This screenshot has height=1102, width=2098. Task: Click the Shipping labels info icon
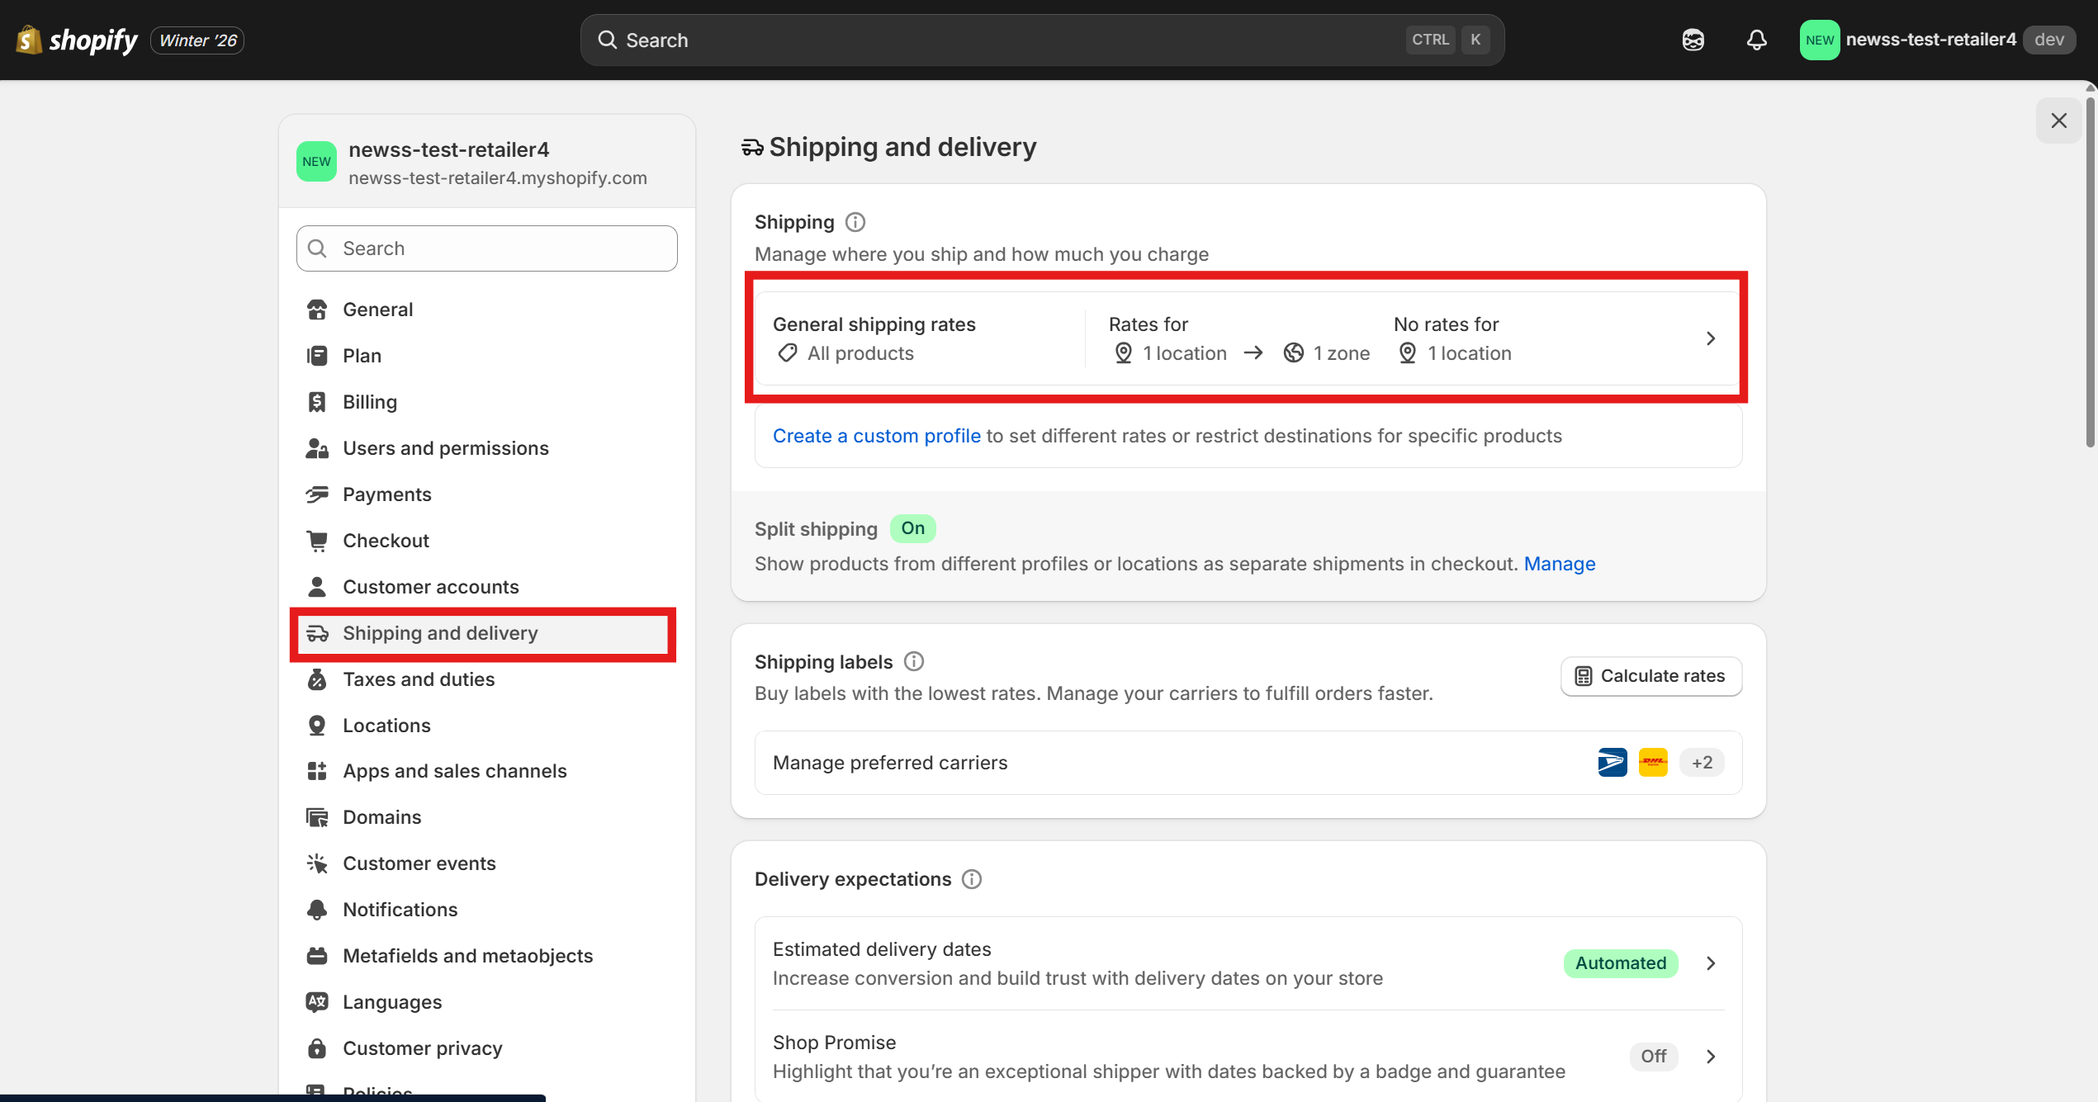point(913,661)
